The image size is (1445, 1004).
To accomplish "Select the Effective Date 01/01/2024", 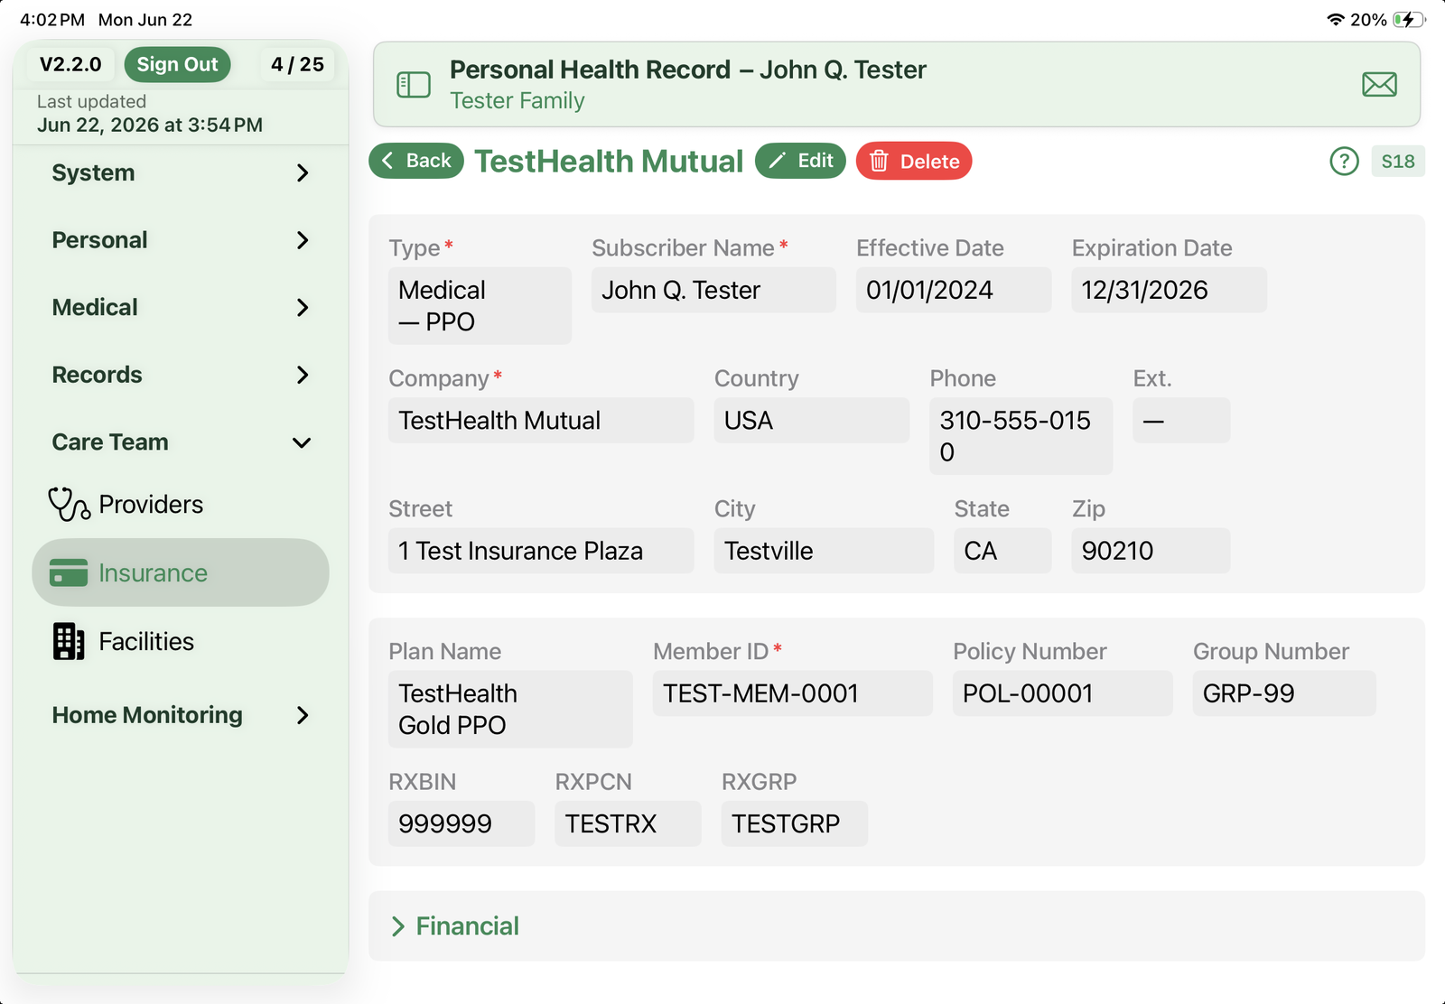I will [x=954, y=291].
